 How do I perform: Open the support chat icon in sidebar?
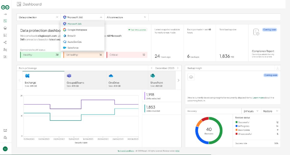coord(5,138)
